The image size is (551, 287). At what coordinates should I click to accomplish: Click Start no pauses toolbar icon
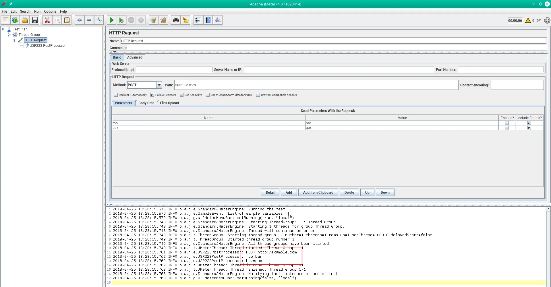[121, 20]
